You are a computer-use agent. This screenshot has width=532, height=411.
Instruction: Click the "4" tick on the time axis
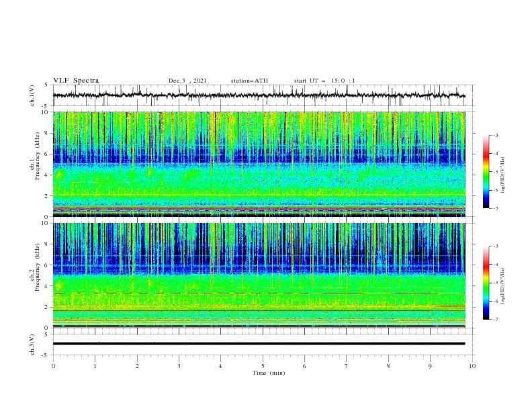tap(221, 366)
